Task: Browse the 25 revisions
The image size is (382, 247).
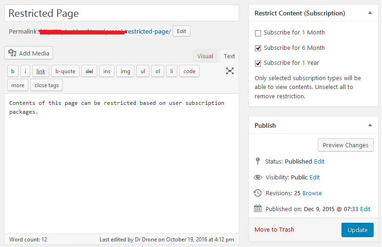Action: (x=312, y=193)
